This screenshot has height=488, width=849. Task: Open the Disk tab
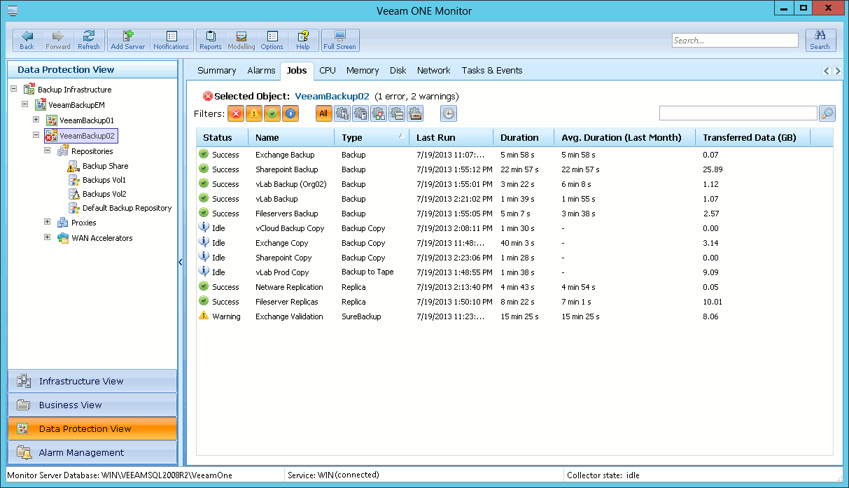pos(398,71)
